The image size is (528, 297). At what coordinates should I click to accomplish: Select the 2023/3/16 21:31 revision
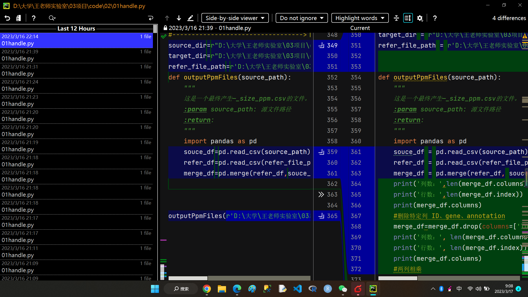point(76,70)
